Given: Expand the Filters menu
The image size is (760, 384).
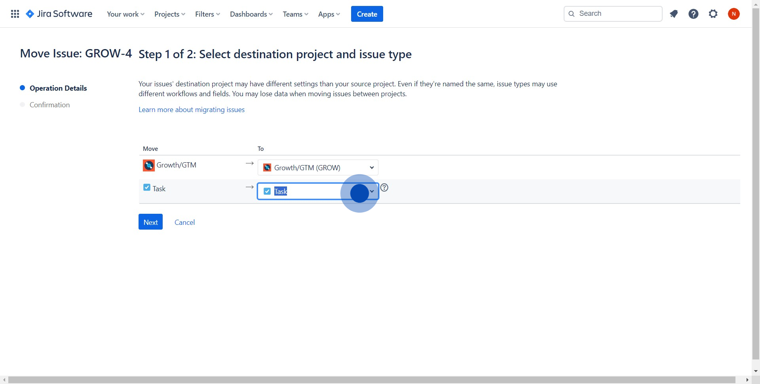Looking at the screenshot, I should tap(207, 14).
